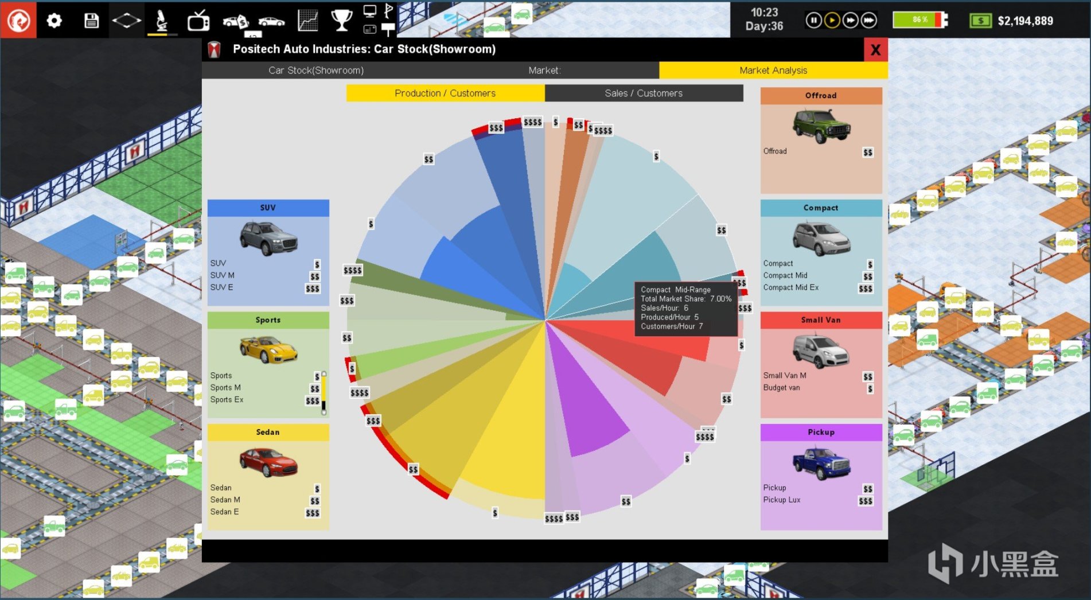Select the Sports Ex row
This screenshot has width=1091, height=600.
[264, 400]
